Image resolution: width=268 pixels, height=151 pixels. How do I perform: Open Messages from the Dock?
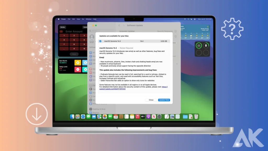[88, 117]
